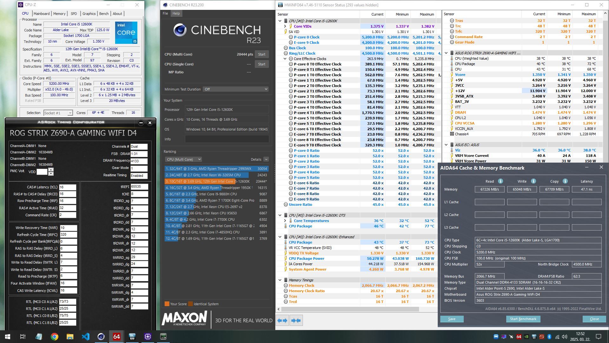The height and width of the screenshot is (343, 609).
Task: Click the collapse-columns arrows icon in HWiNFO
Action: point(296,320)
